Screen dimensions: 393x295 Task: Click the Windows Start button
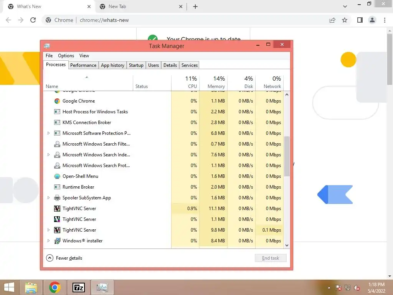pyautogui.click(x=9, y=287)
